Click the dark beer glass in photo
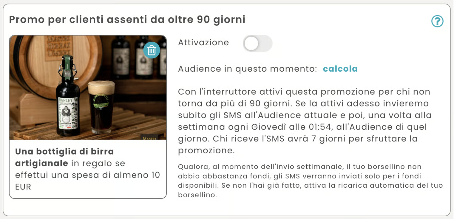Image resolution: width=454 pixels, height=219 pixels. 101,107
